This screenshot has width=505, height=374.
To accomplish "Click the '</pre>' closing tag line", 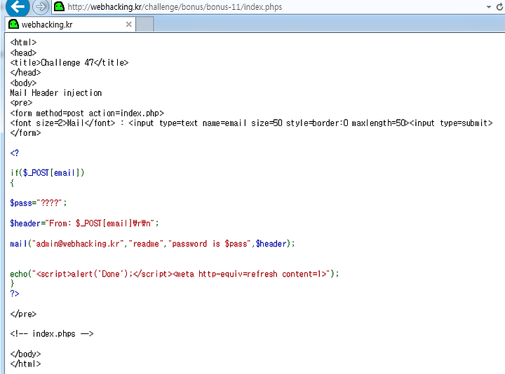I will tap(23, 314).
